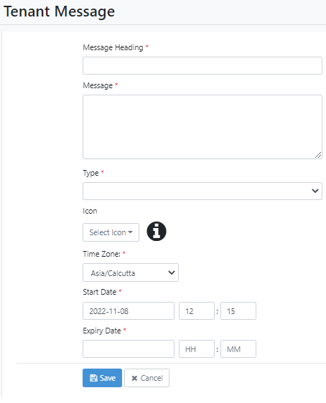The width and height of the screenshot is (326, 403).
Task: Open the Asia/Calcutta time zone dropdown
Action: click(x=131, y=272)
